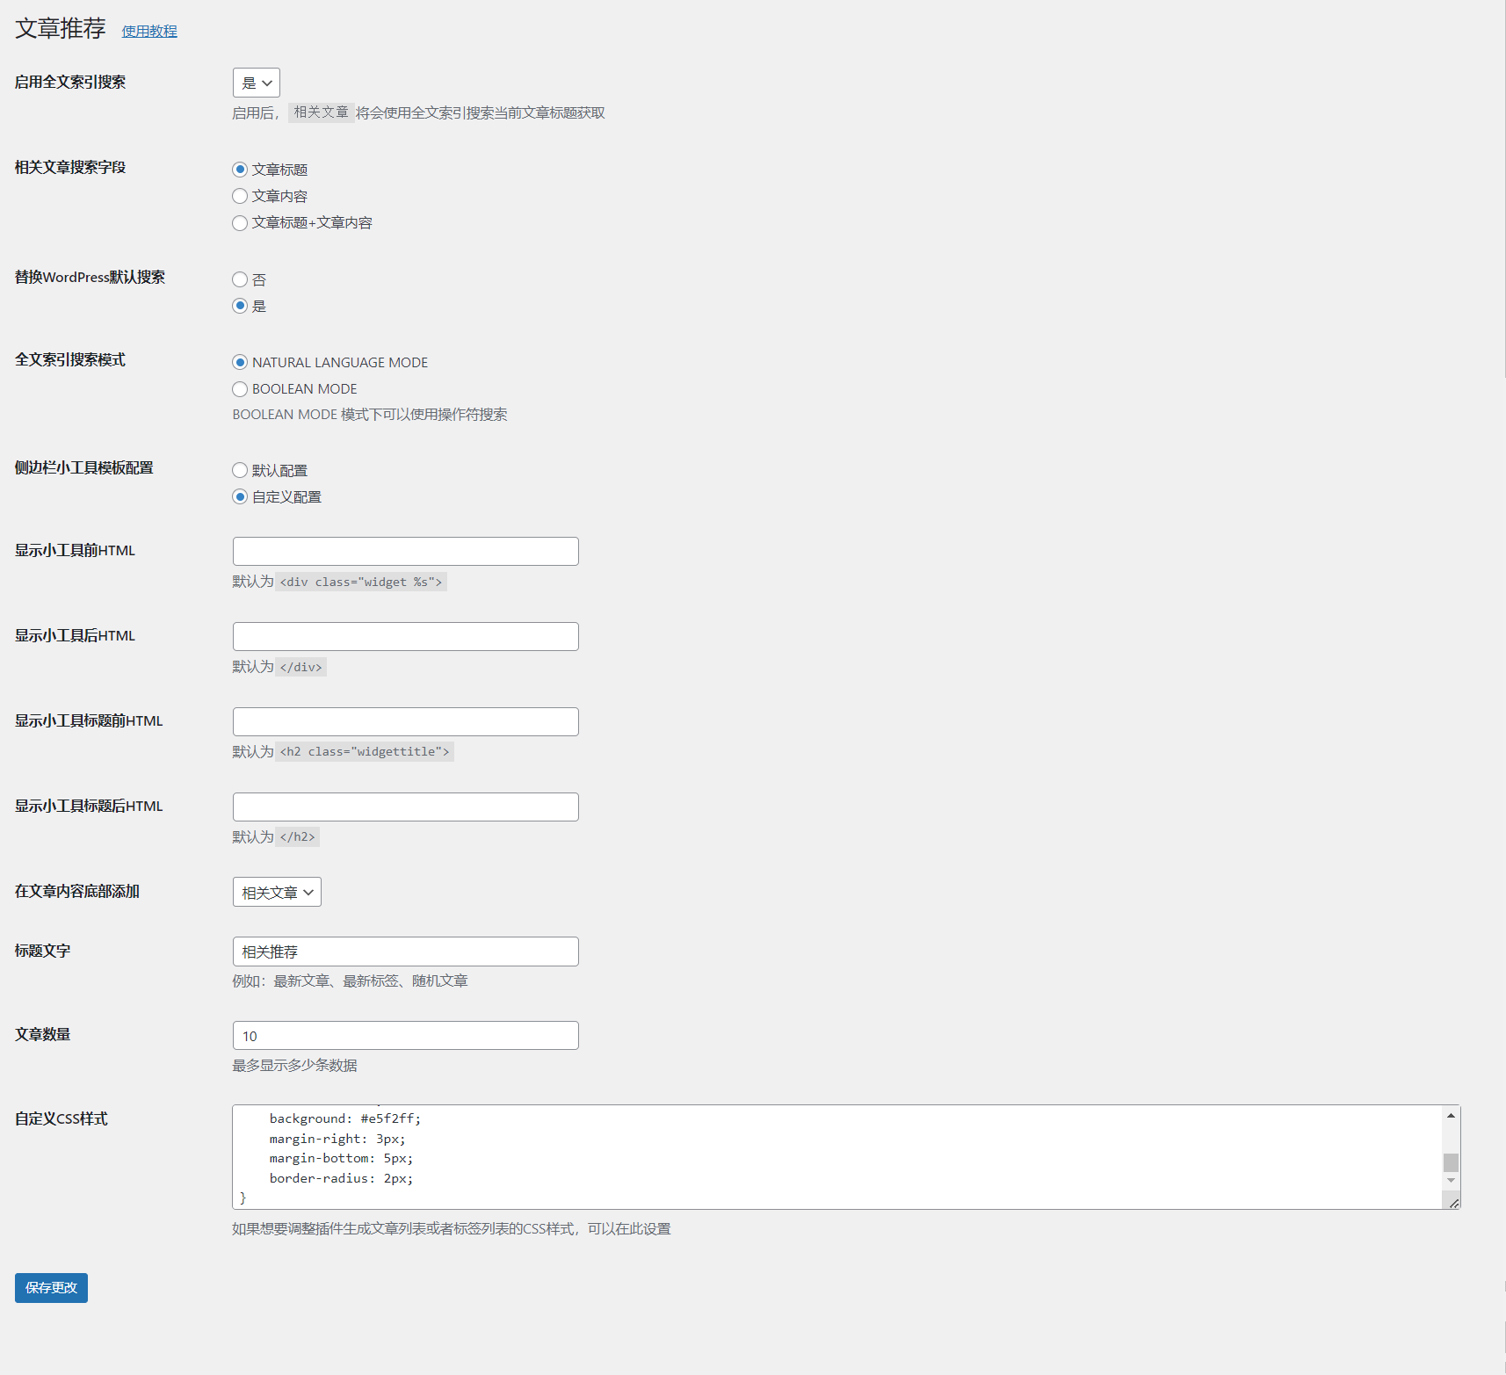The image size is (1506, 1375).
Task: Click the default <h2 class="widgettitle"> hint
Action: (x=365, y=752)
